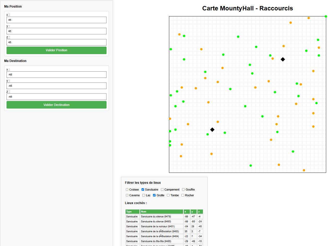
Task: Click the Nom column header
Action: click(161, 212)
